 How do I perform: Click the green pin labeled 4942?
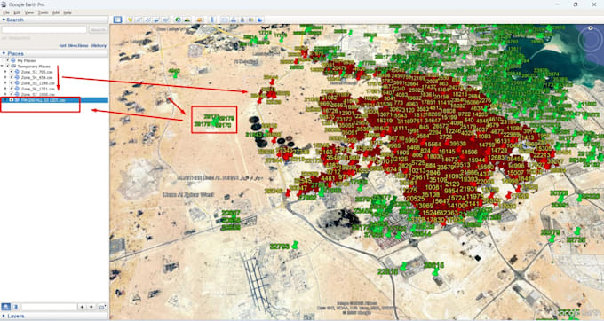[x=175, y=76]
